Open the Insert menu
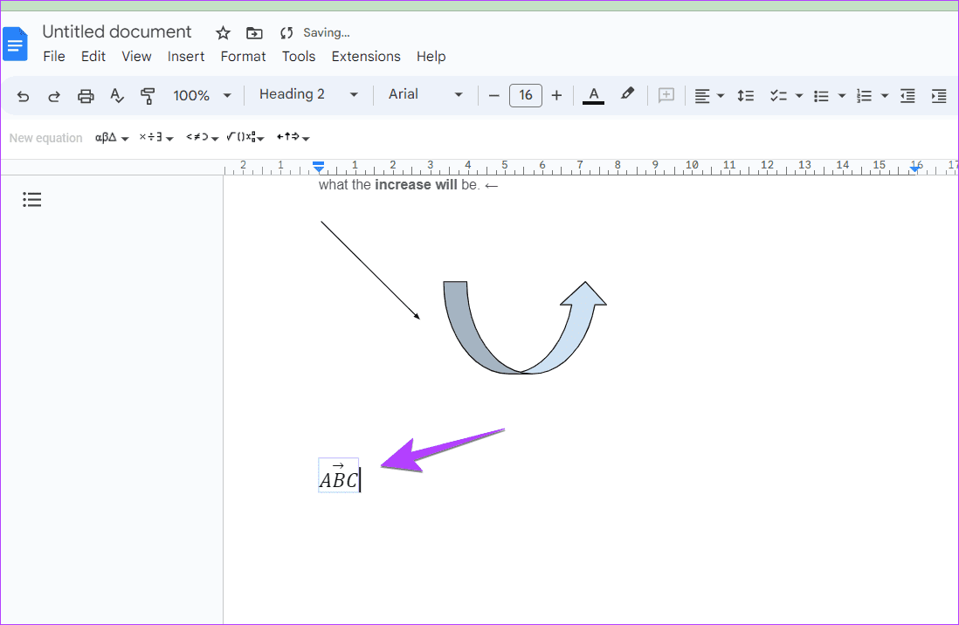 pyautogui.click(x=186, y=56)
